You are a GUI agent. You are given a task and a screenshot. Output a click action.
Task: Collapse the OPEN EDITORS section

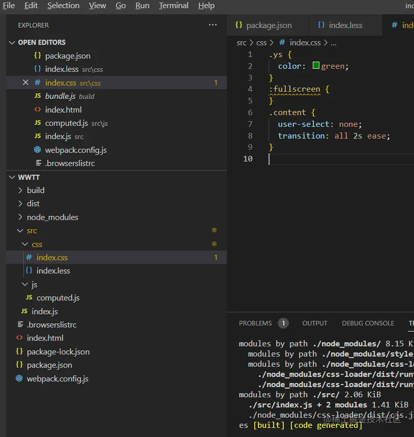[12, 42]
